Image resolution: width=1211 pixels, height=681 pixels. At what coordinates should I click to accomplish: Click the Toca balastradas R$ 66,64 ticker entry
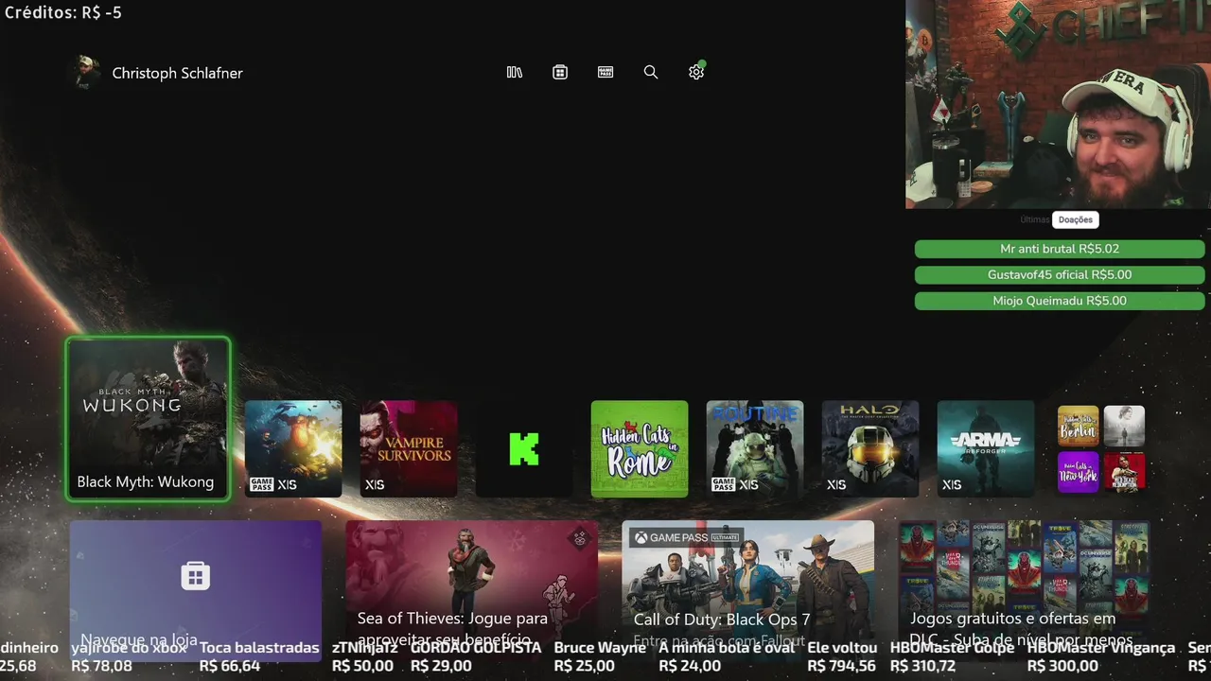(x=259, y=656)
